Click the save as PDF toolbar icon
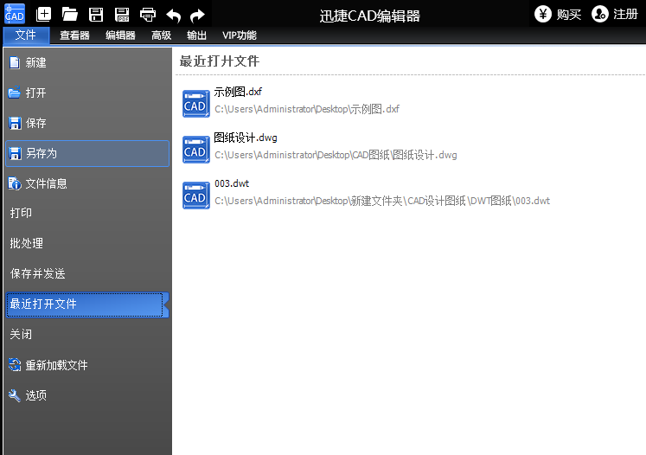This screenshot has width=646, height=455. pyautogui.click(x=122, y=14)
